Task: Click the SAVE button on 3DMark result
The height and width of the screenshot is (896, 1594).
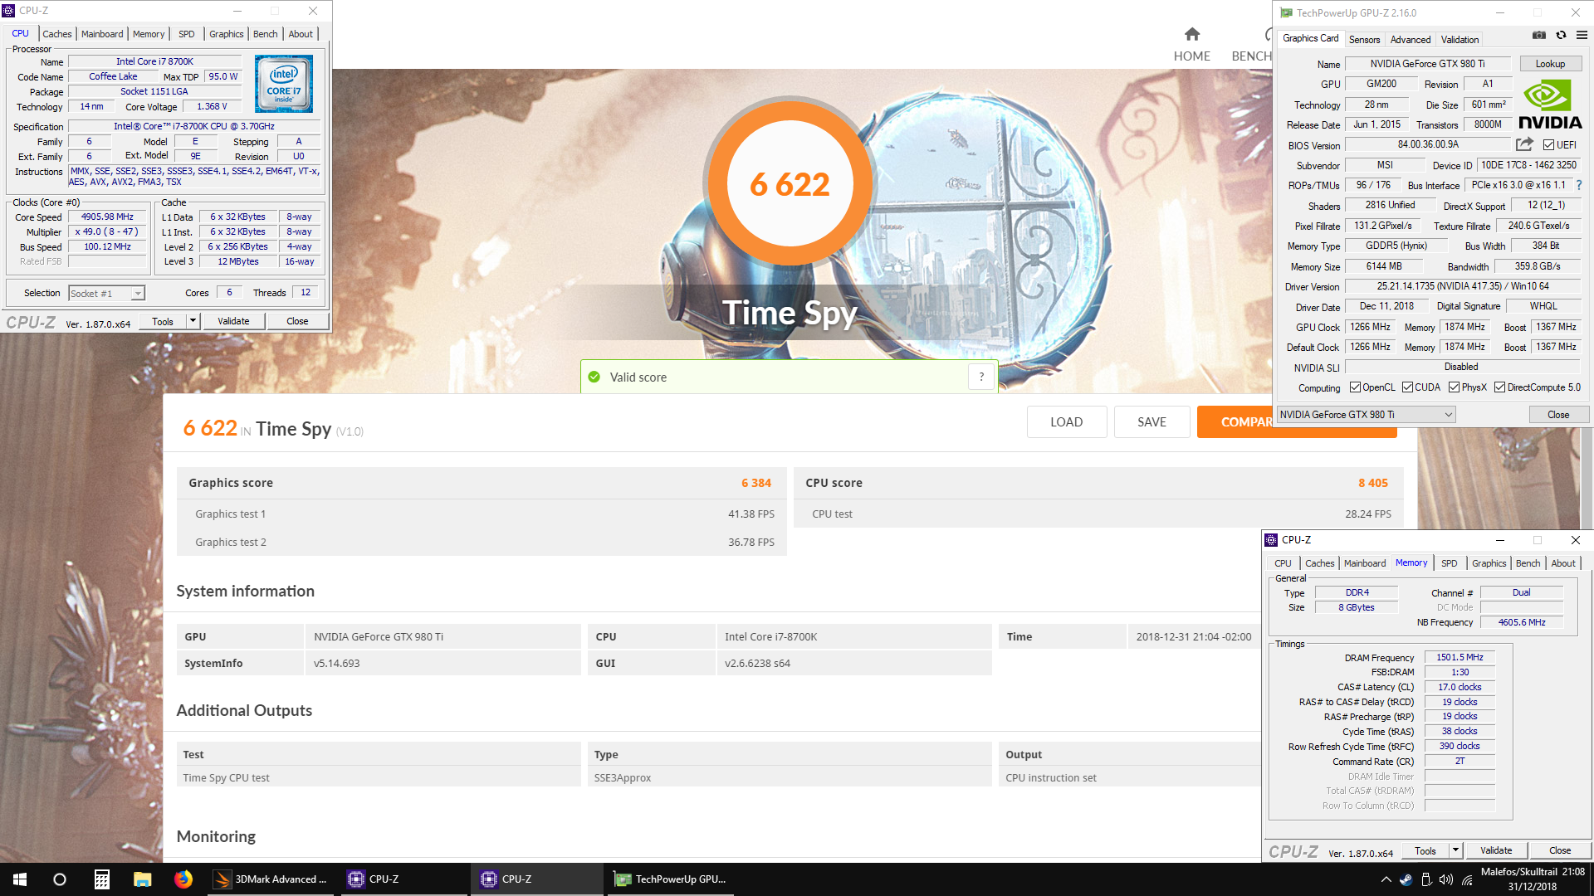Action: tap(1151, 421)
